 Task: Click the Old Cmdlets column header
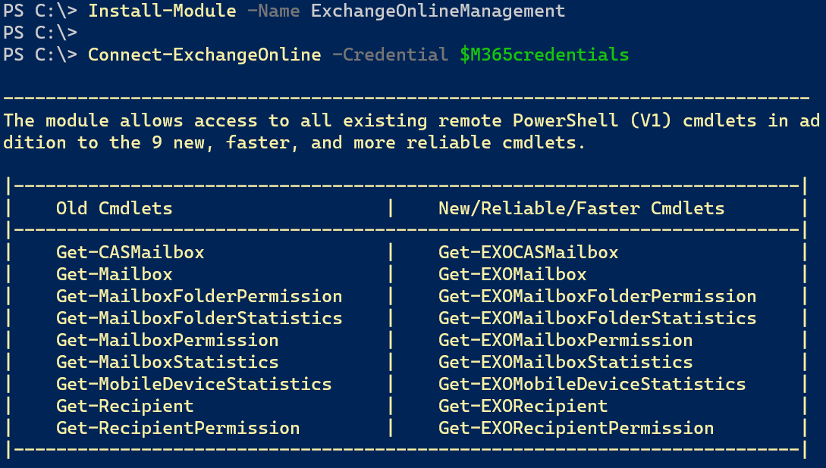(x=115, y=208)
